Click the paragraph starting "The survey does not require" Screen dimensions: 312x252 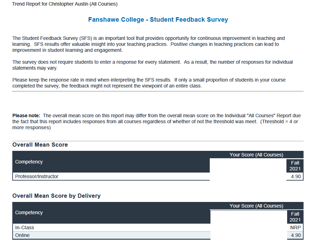152,65
